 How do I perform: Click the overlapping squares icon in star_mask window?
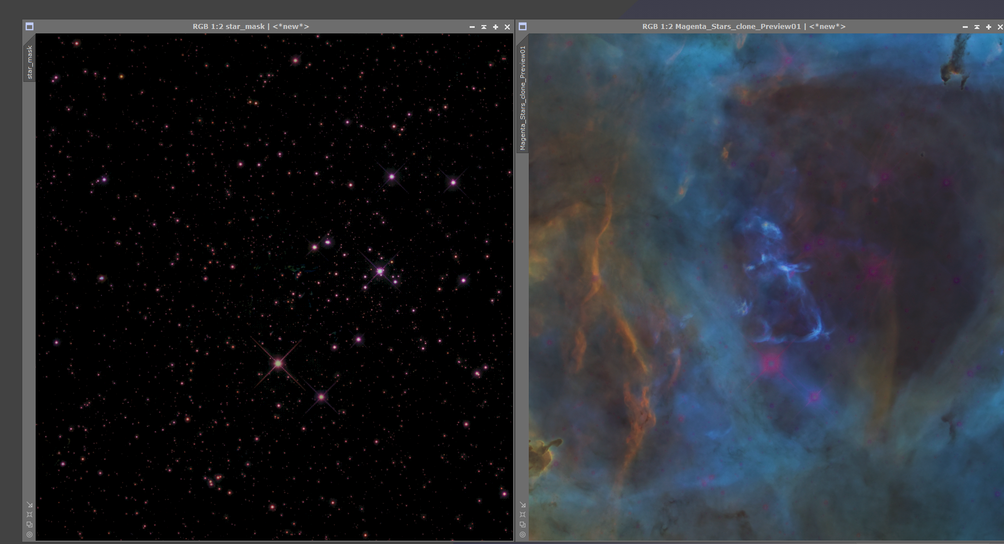[x=30, y=525]
